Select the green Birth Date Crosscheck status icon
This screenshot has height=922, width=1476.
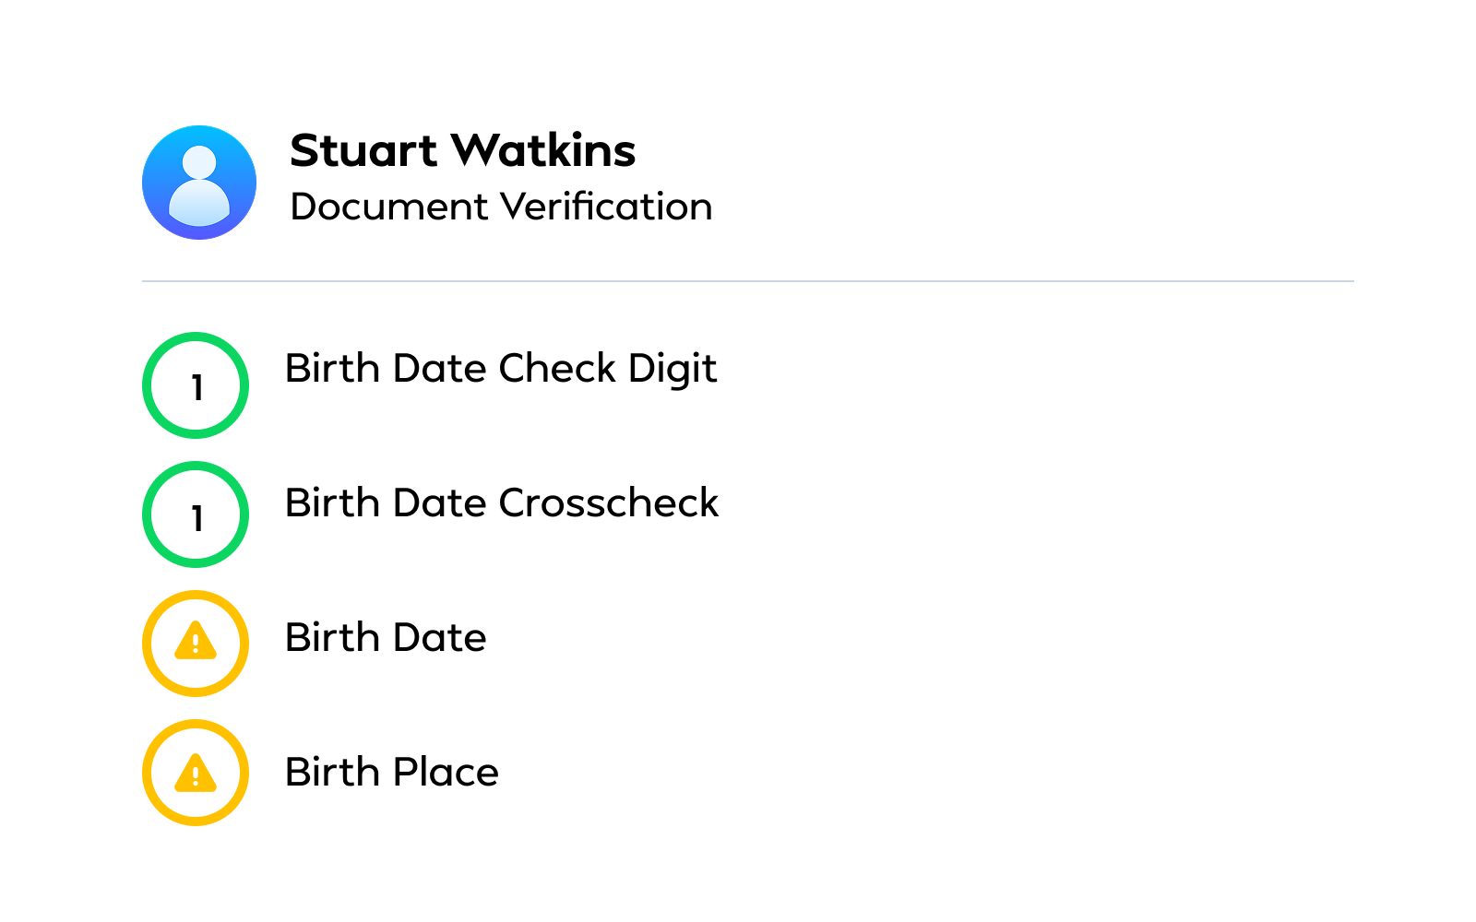[195, 514]
